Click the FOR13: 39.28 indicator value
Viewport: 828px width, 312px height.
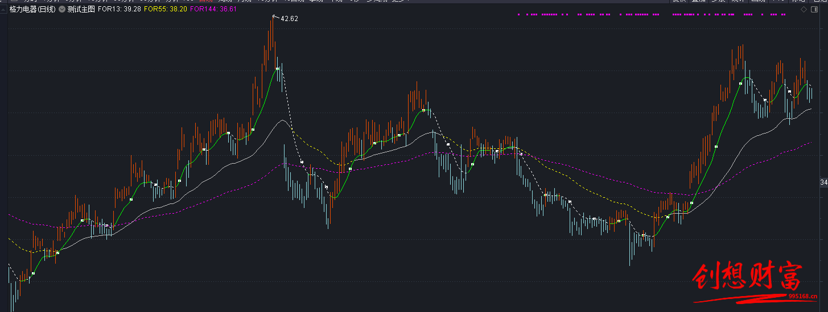click(x=119, y=10)
